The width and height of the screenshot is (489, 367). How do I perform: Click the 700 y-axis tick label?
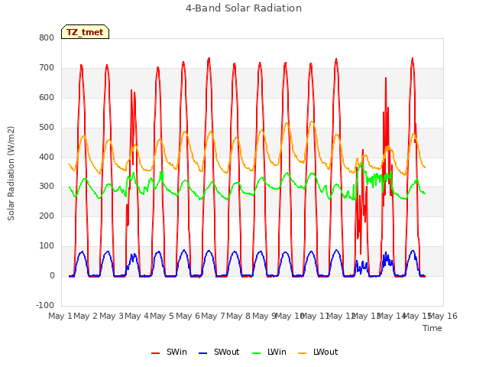[x=47, y=68]
